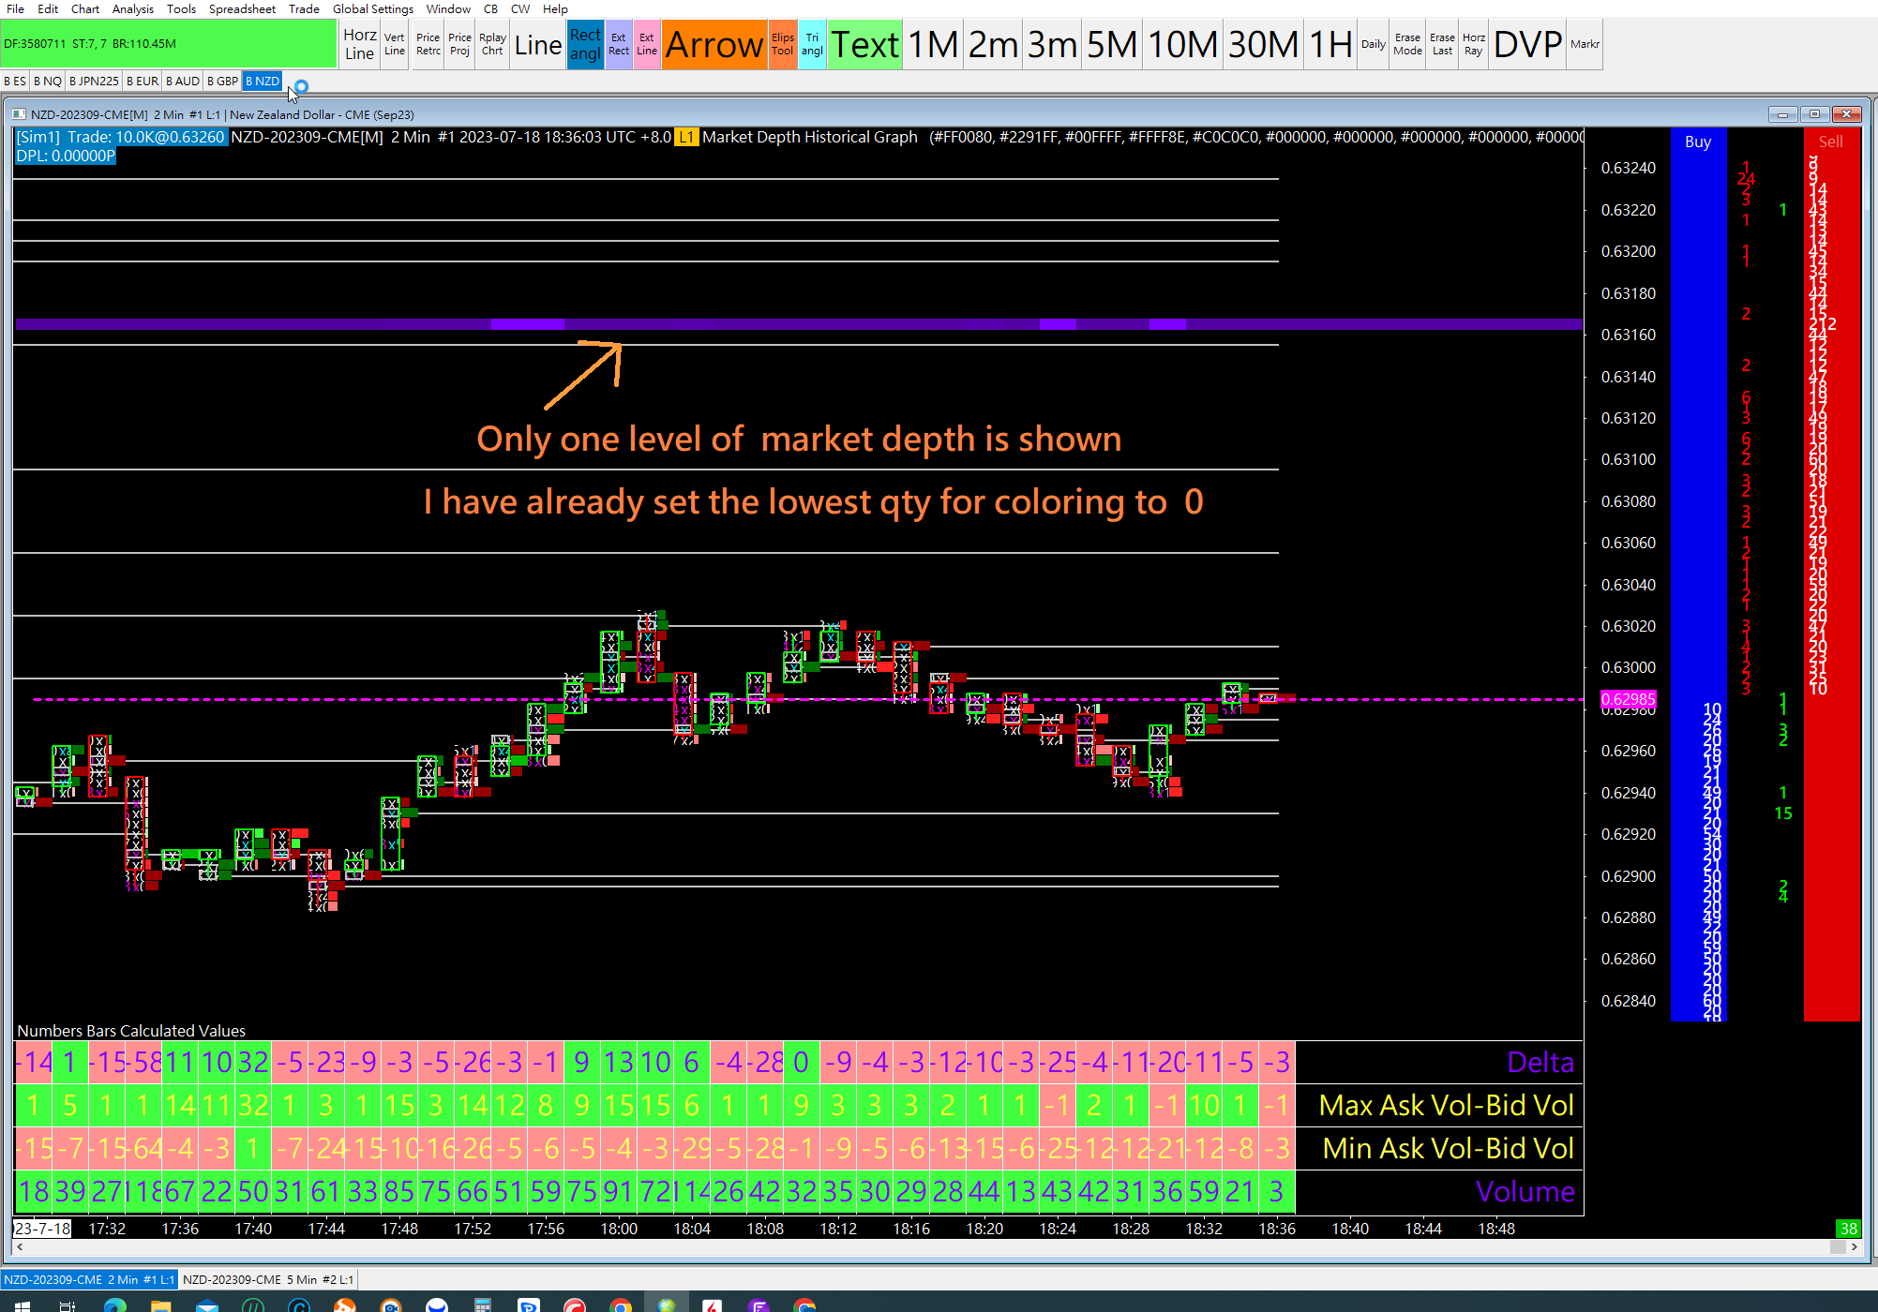
Task: Select the DVP toolbar button
Action: 1527,44
